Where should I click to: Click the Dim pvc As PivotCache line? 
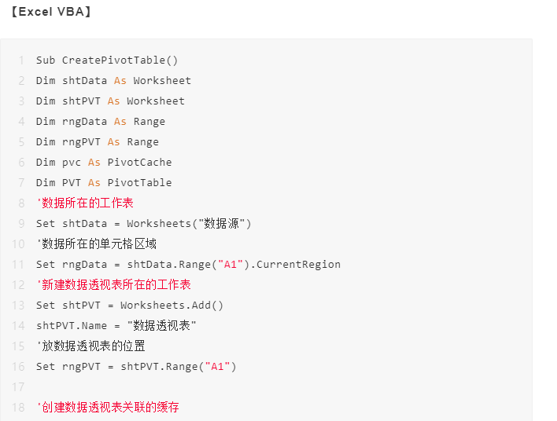click(x=104, y=163)
